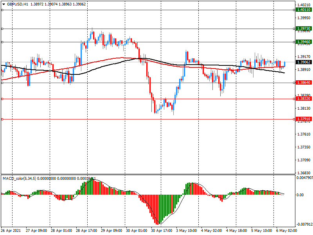Click the green 1.39460 price label
The height and width of the screenshot is (235, 313).
pos(304,42)
